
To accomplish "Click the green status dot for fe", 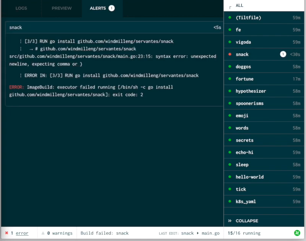I will point(230,30).
